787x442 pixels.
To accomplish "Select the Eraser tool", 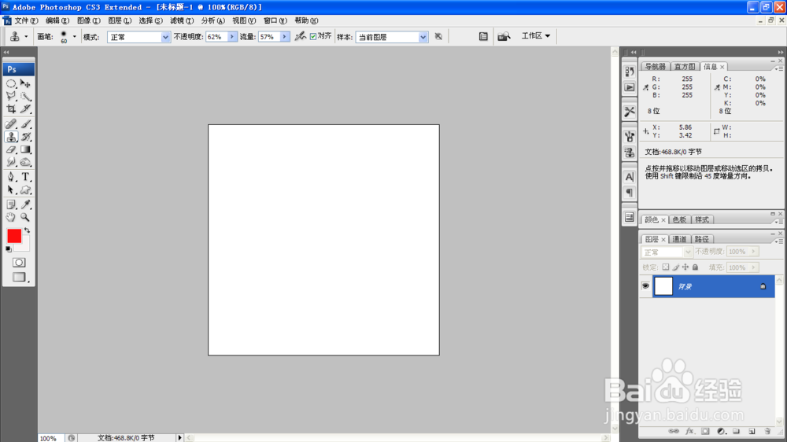I will tap(11, 149).
